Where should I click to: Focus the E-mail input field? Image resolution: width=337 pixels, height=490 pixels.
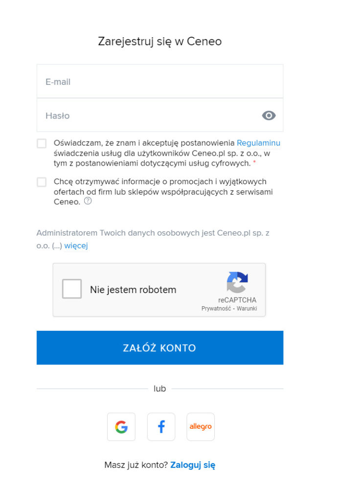160,81
